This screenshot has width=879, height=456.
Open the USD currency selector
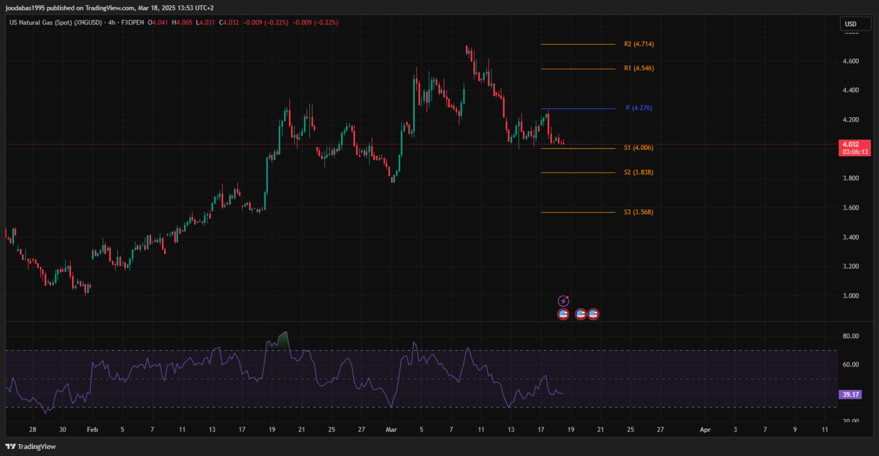(850, 24)
